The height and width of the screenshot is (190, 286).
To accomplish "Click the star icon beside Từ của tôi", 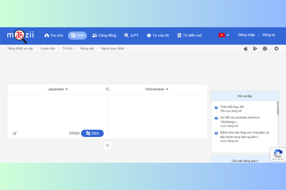I will [149, 35].
